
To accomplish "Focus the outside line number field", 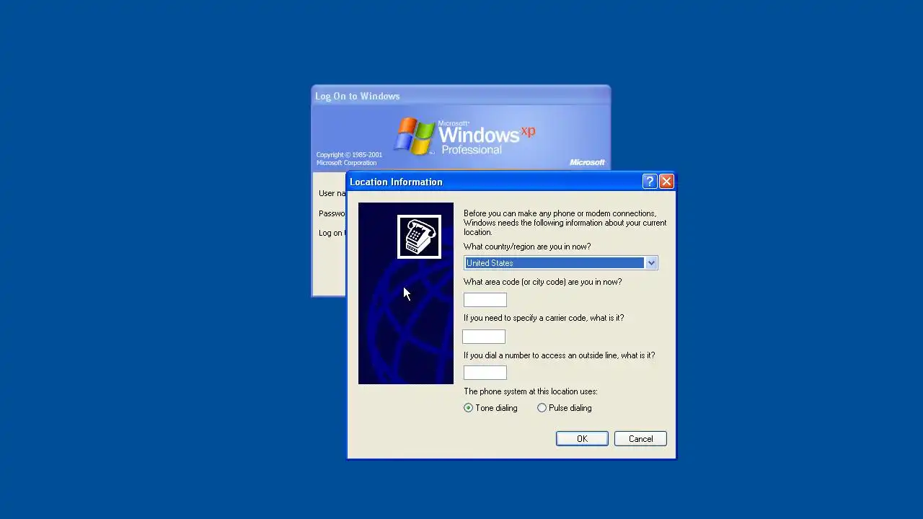I will pyautogui.click(x=485, y=373).
